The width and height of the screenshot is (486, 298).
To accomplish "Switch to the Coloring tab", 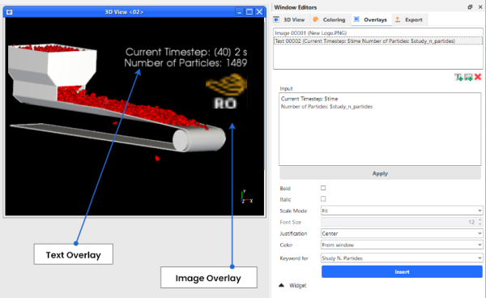I will click(x=329, y=19).
